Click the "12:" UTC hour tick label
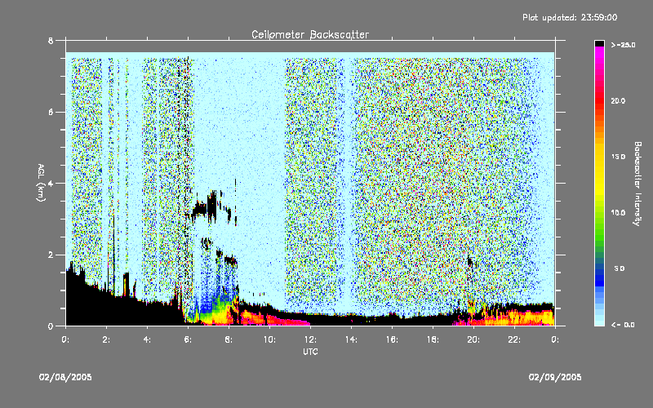 click(x=310, y=339)
